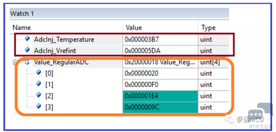Click the blue icon beside element [3]
This screenshot has height=132, width=276.
[39, 106]
